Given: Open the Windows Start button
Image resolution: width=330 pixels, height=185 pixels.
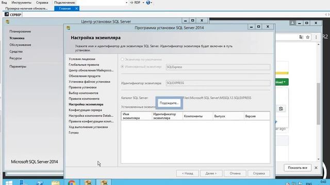Looking at the screenshot, I should coord(9,183).
